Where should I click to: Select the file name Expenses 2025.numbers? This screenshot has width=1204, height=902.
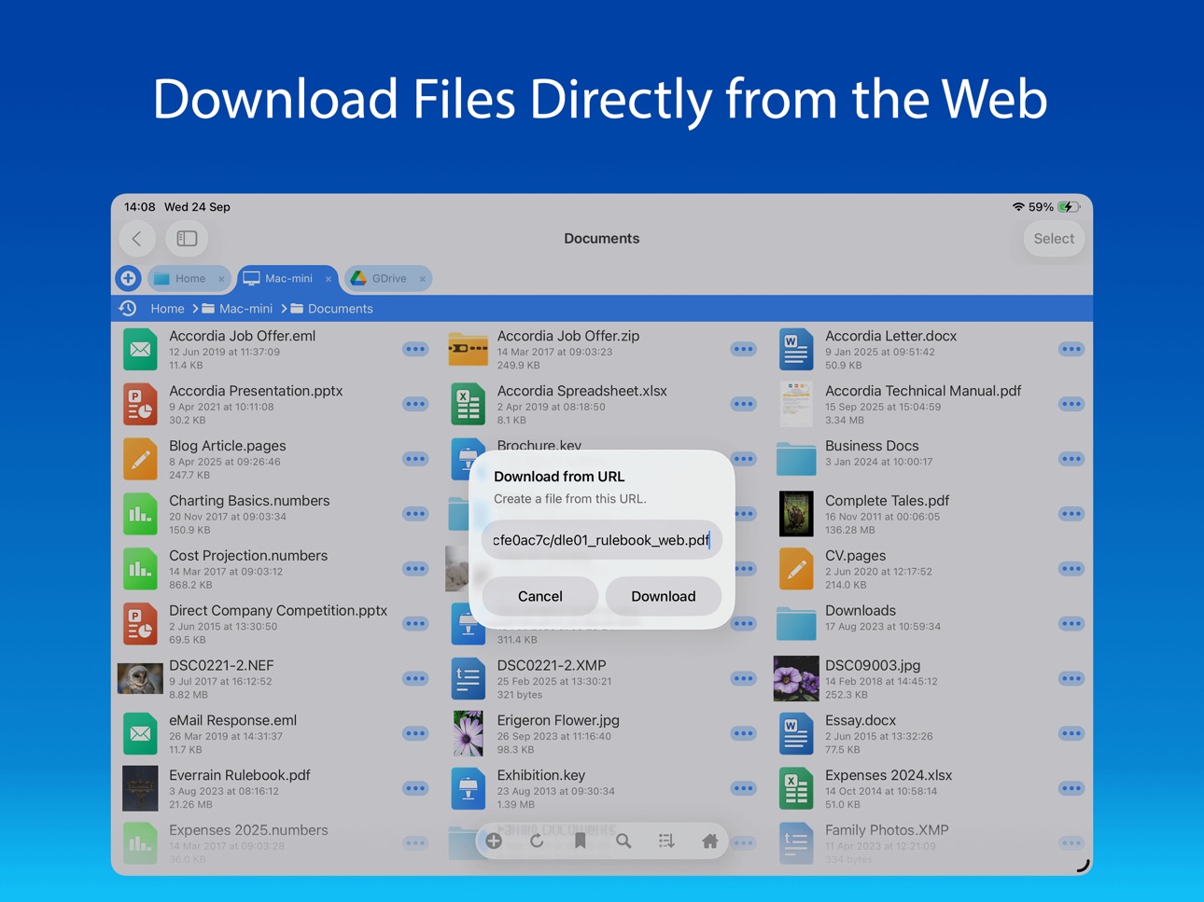[248, 830]
